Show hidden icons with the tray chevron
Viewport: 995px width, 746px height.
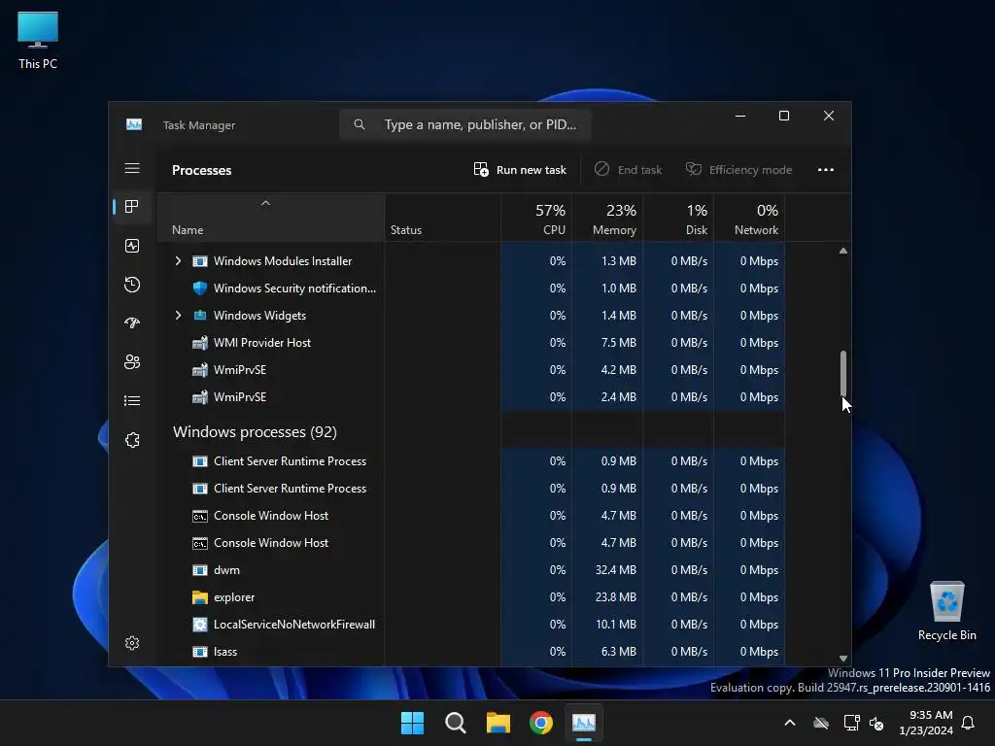point(790,723)
